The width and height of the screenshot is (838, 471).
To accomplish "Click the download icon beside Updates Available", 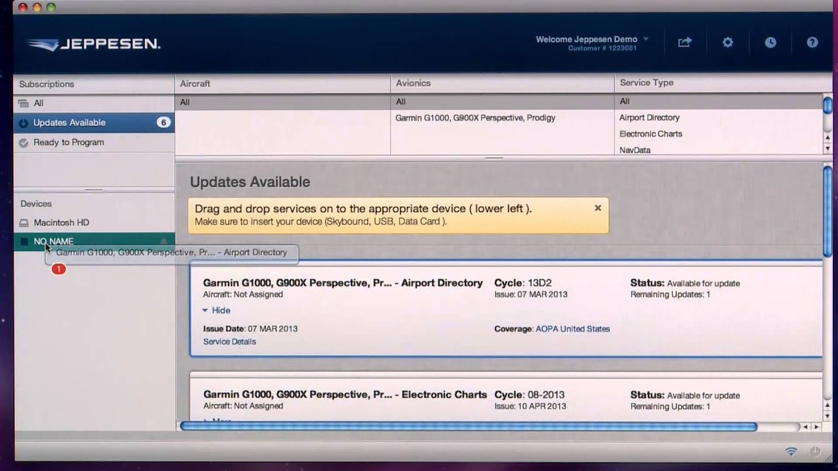I will (x=24, y=123).
